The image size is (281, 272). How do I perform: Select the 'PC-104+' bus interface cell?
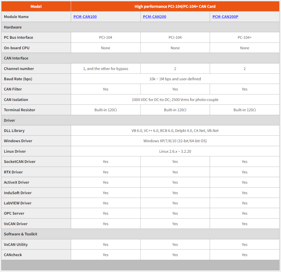tap(245, 37)
